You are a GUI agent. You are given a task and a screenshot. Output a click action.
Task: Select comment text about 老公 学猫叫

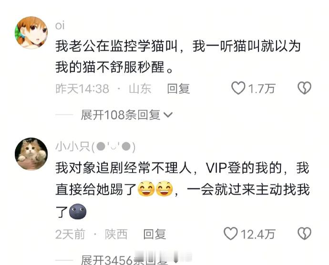click(178, 57)
